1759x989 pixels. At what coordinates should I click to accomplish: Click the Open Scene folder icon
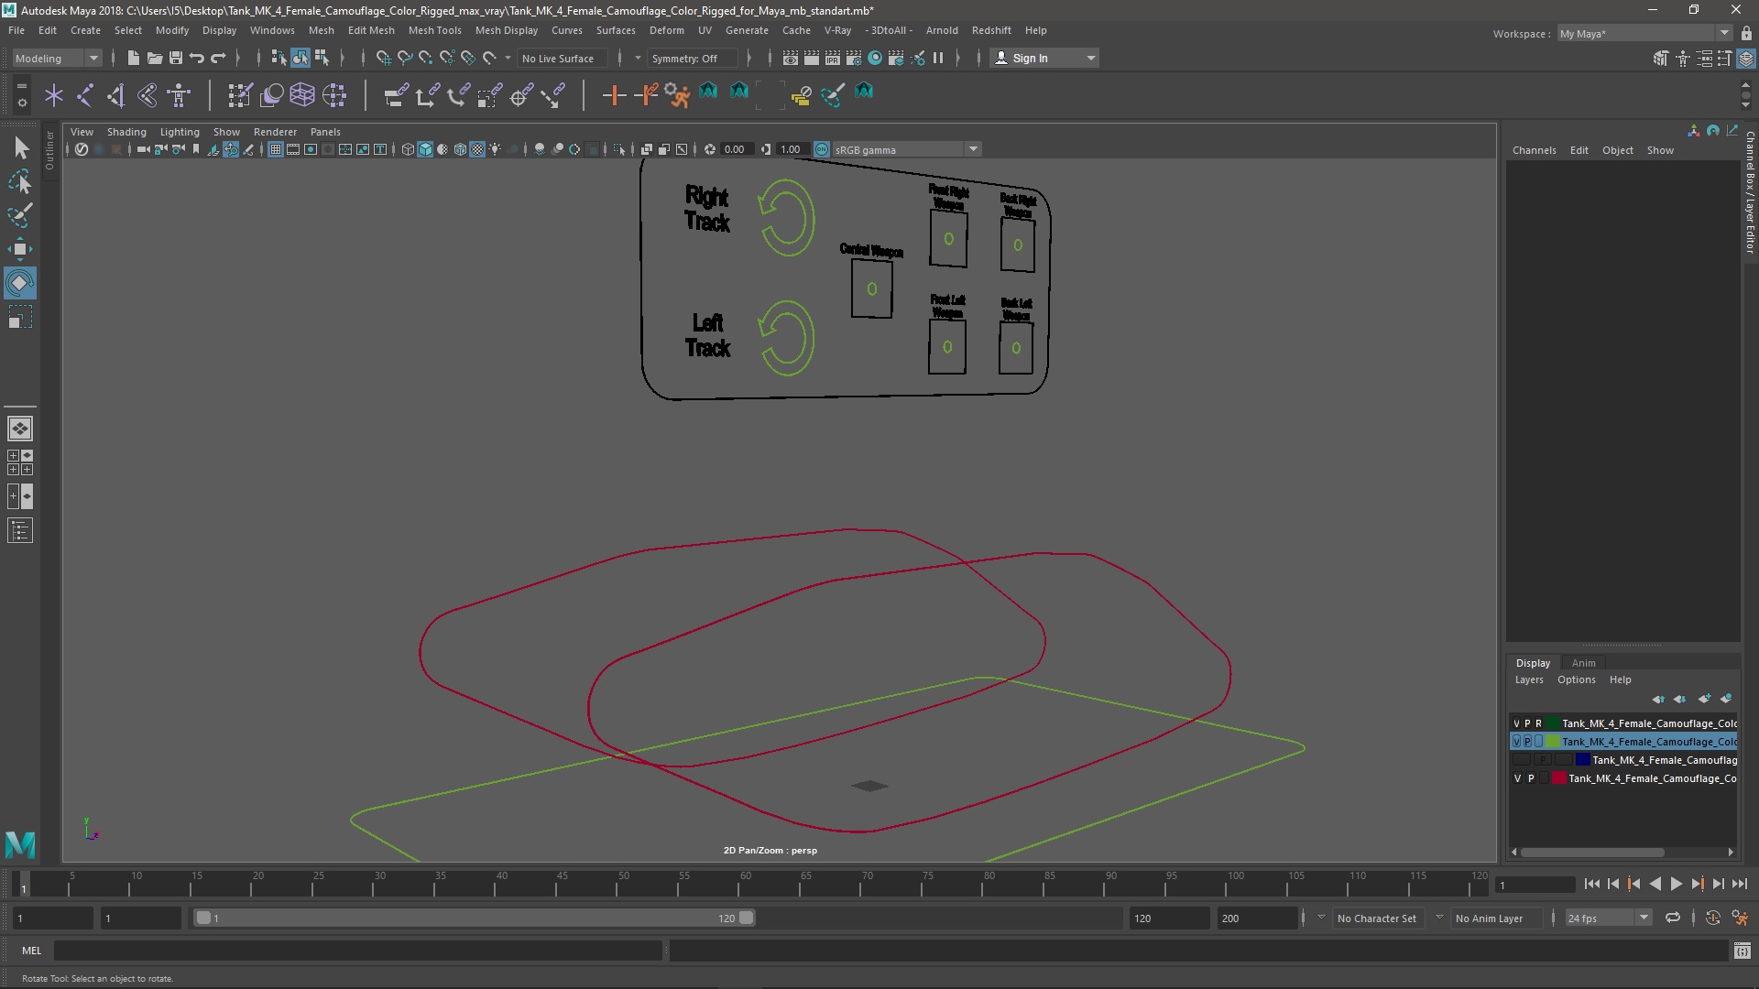click(x=154, y=58)
